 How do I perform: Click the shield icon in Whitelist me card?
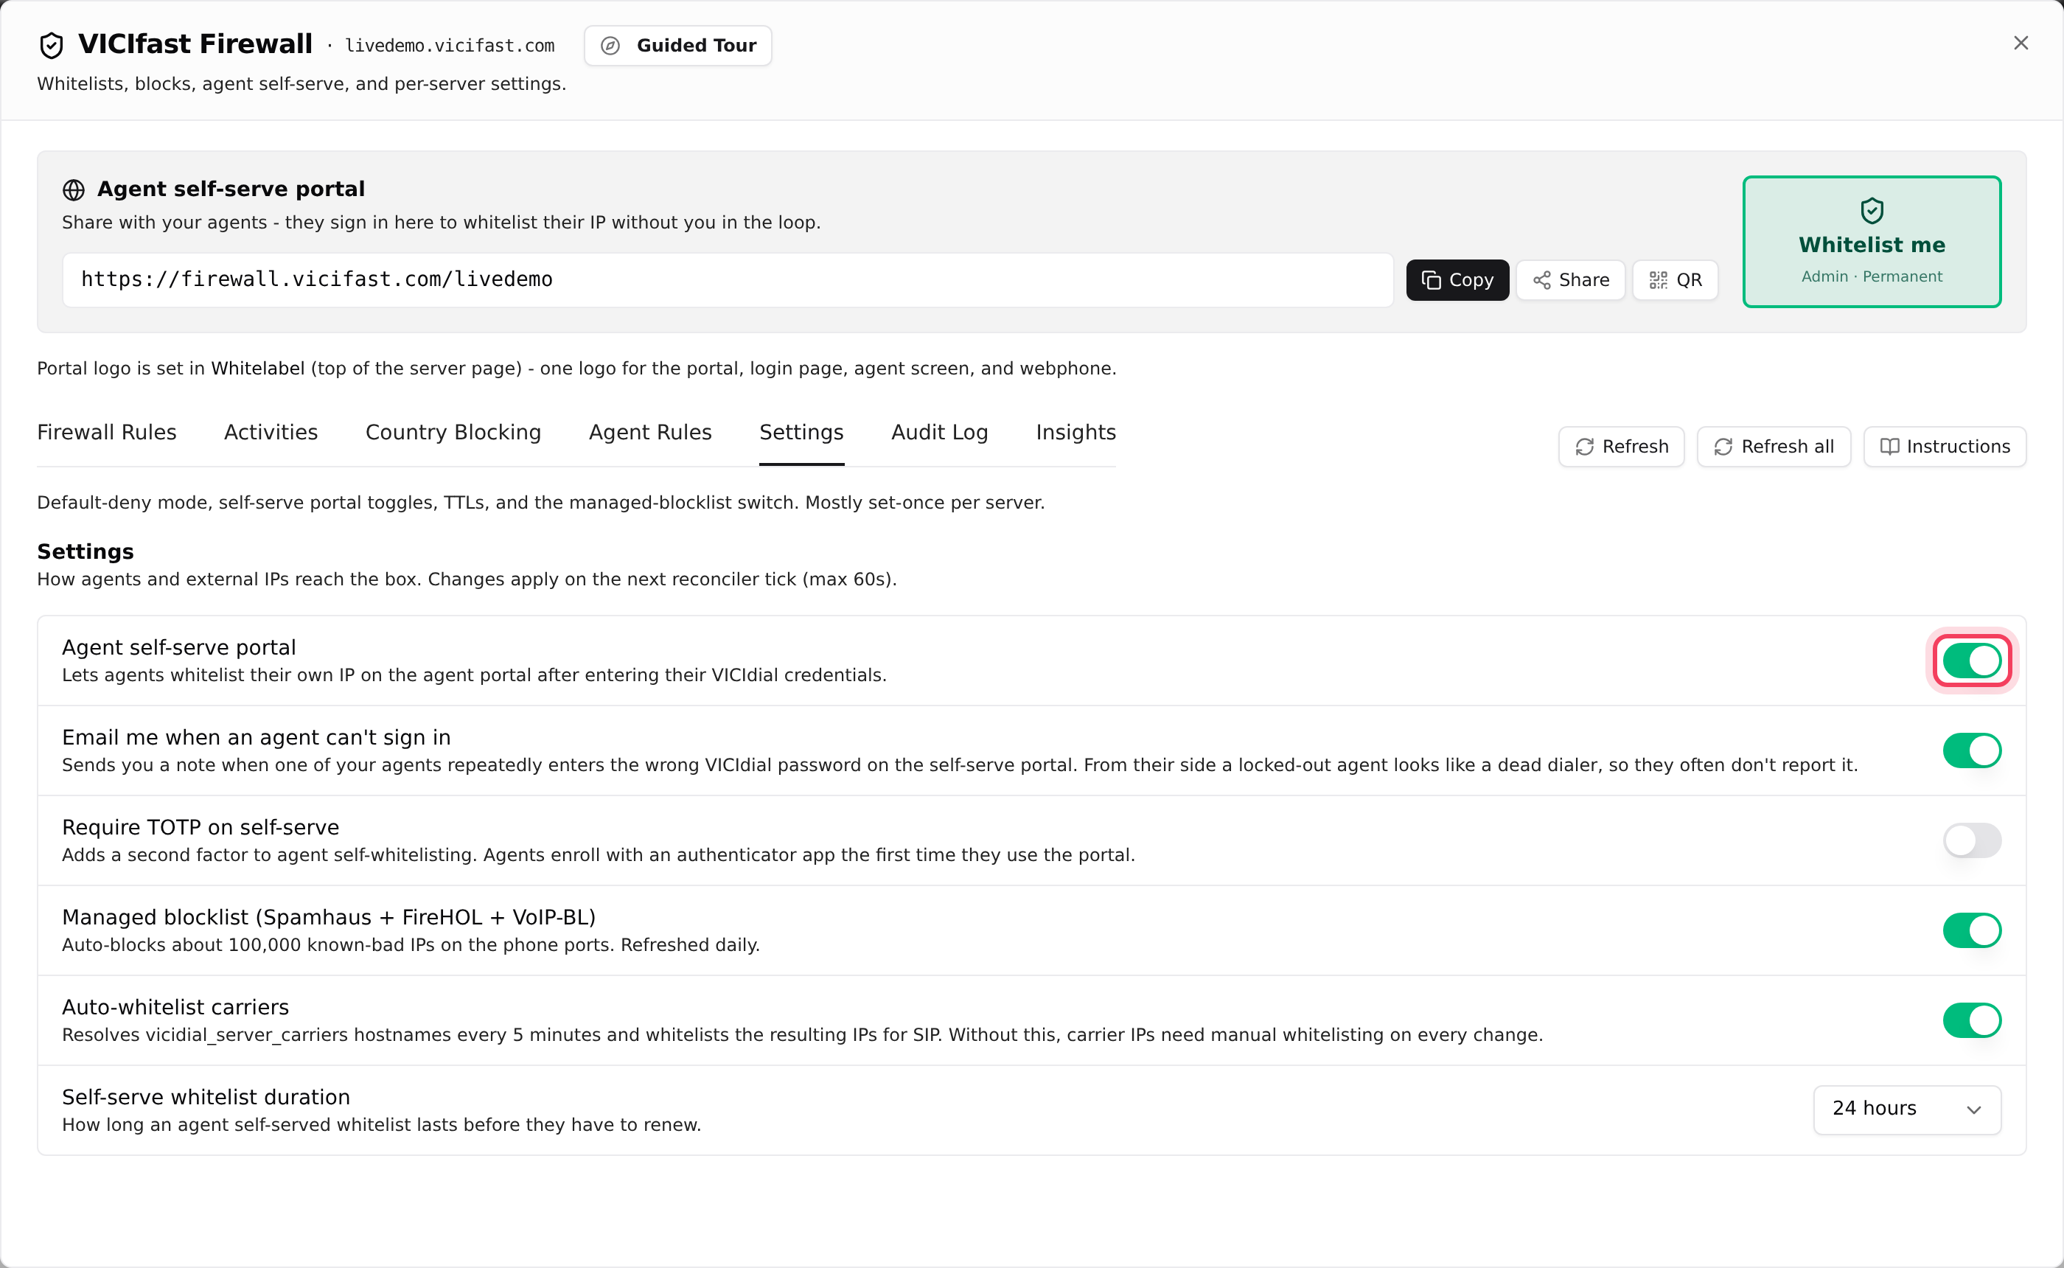tap(1871, 211)
